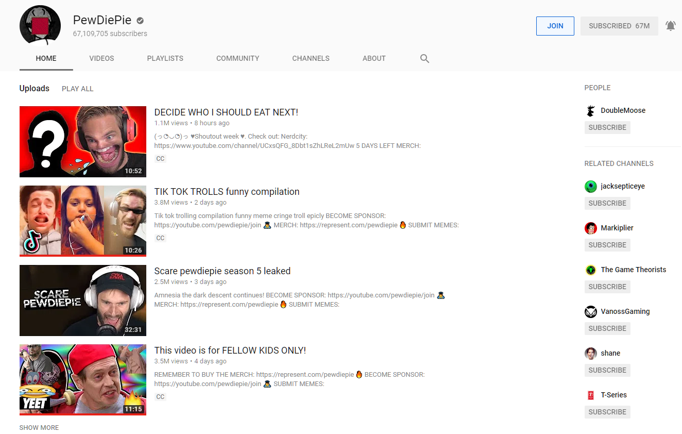Subscribe to the shane channel
This screenshot has width=682, height=434.
point(607,370)
